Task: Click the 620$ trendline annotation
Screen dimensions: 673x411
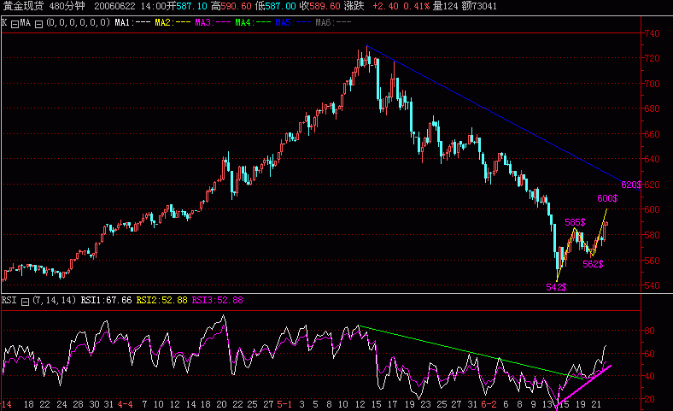Action: [631, 185]
